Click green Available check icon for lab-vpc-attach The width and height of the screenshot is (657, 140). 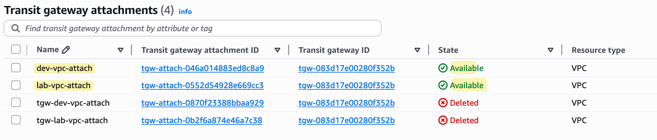443,85
